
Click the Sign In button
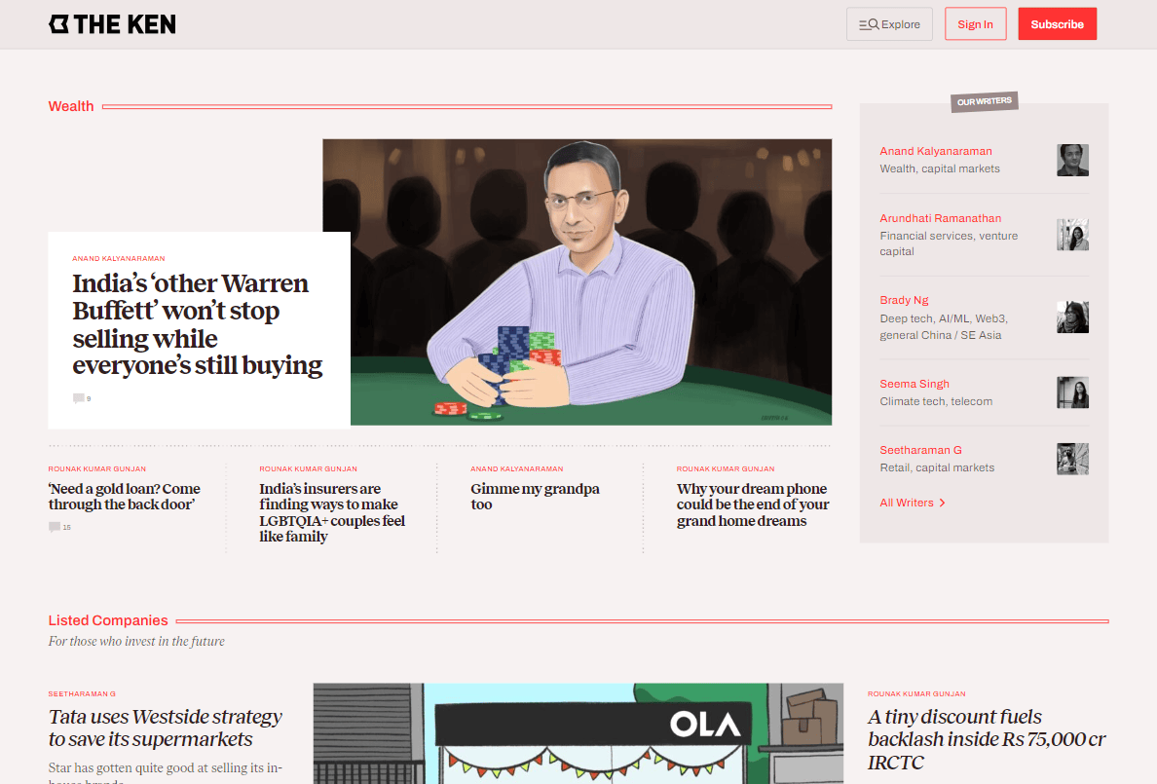(976, 24)
